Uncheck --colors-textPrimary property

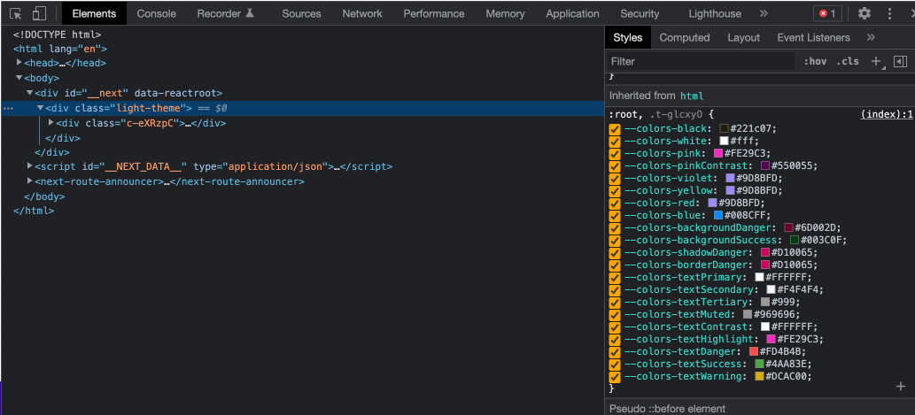coord(615,278)
